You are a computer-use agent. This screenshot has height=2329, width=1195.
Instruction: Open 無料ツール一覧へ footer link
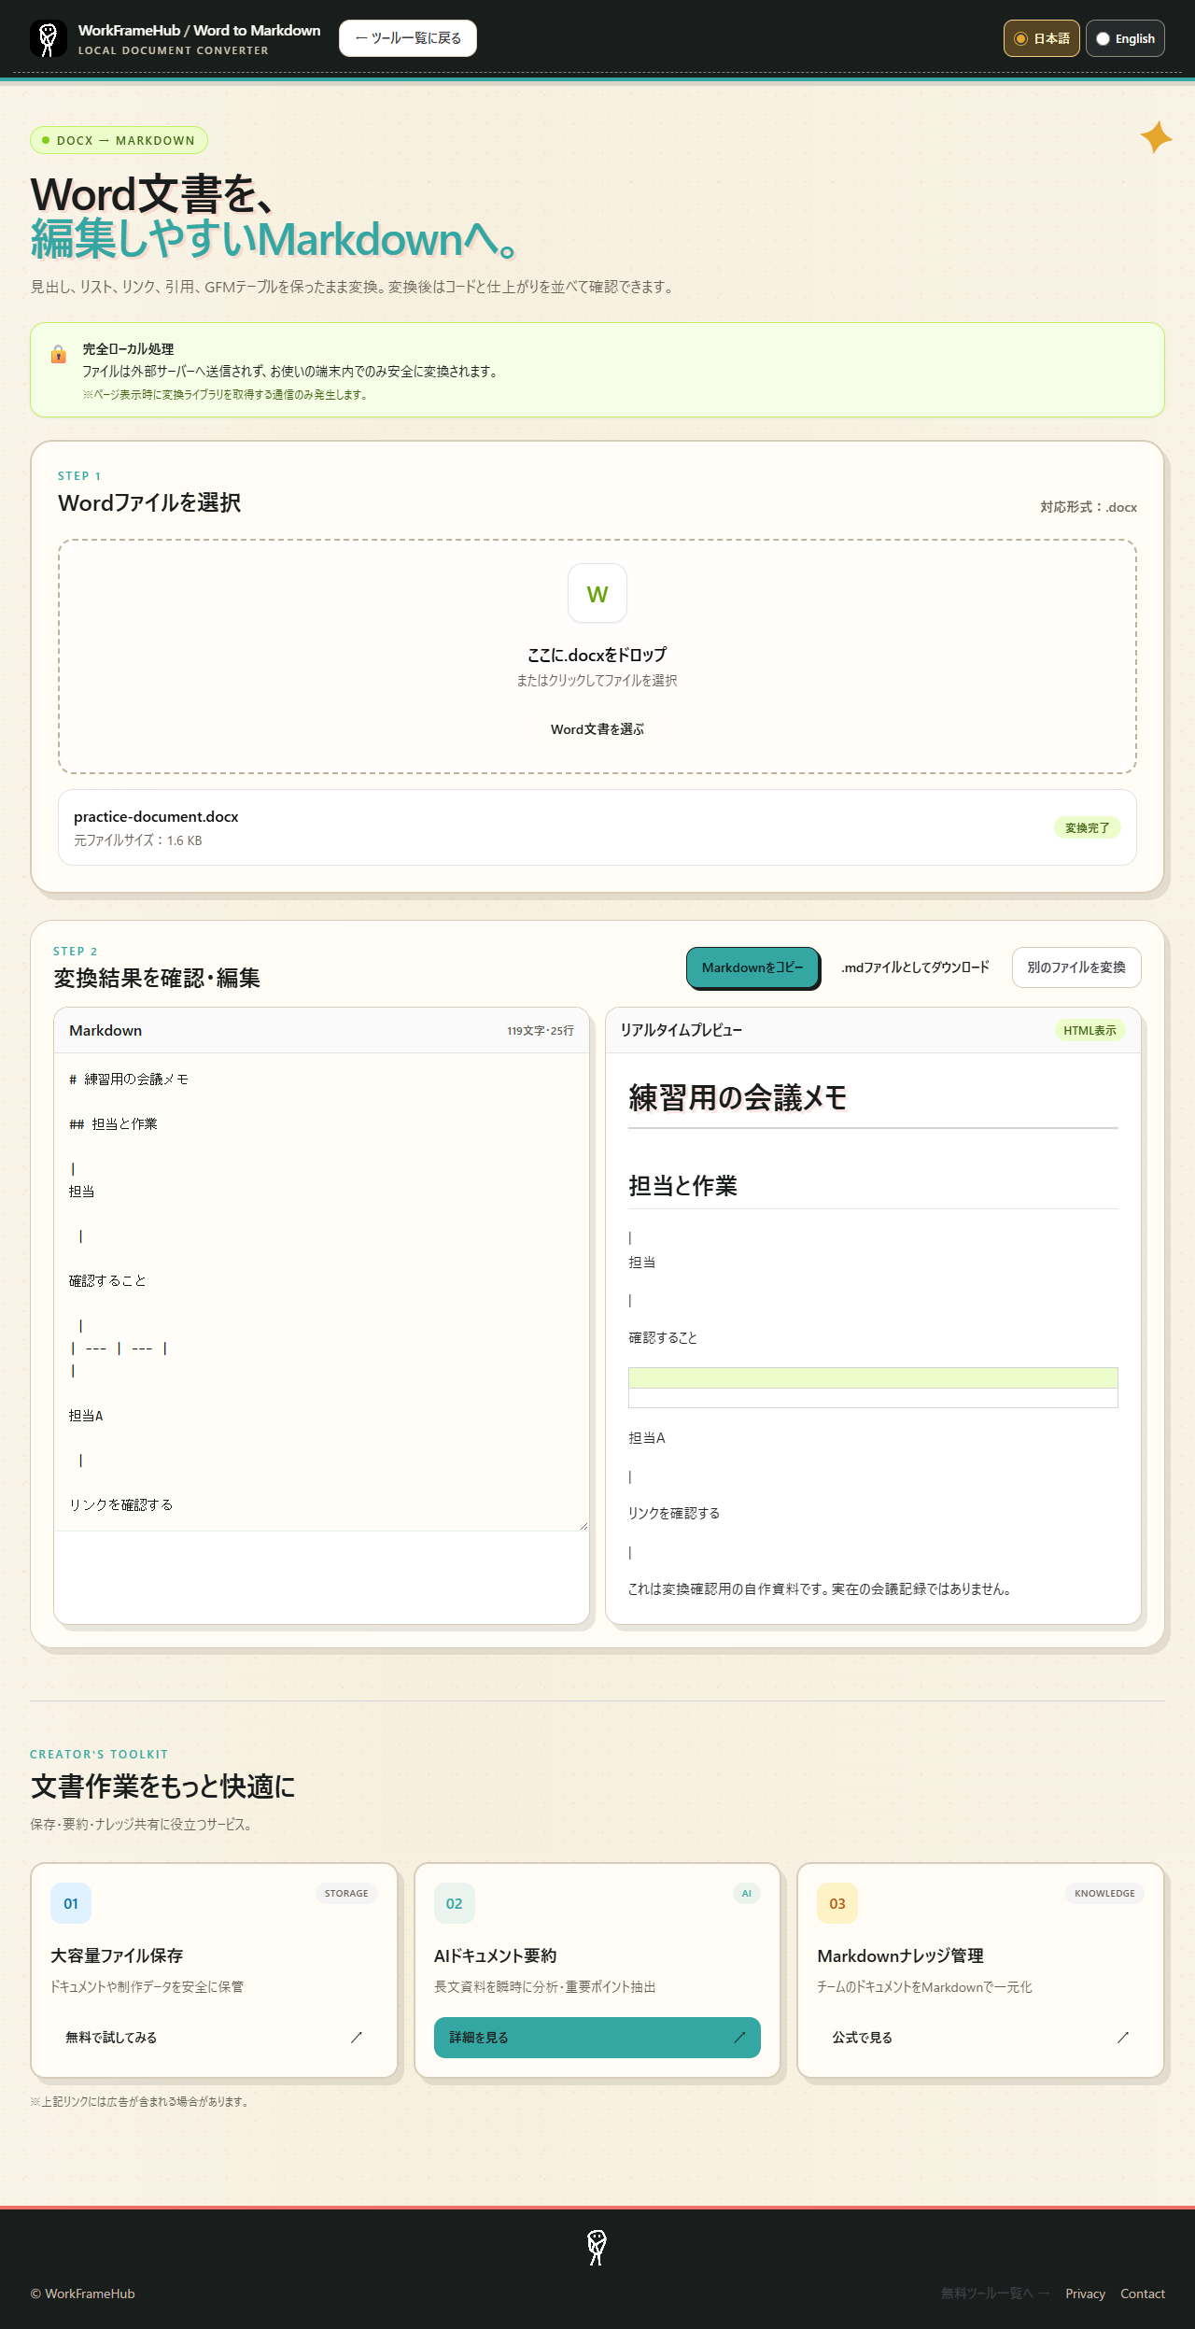[995, 2294]
